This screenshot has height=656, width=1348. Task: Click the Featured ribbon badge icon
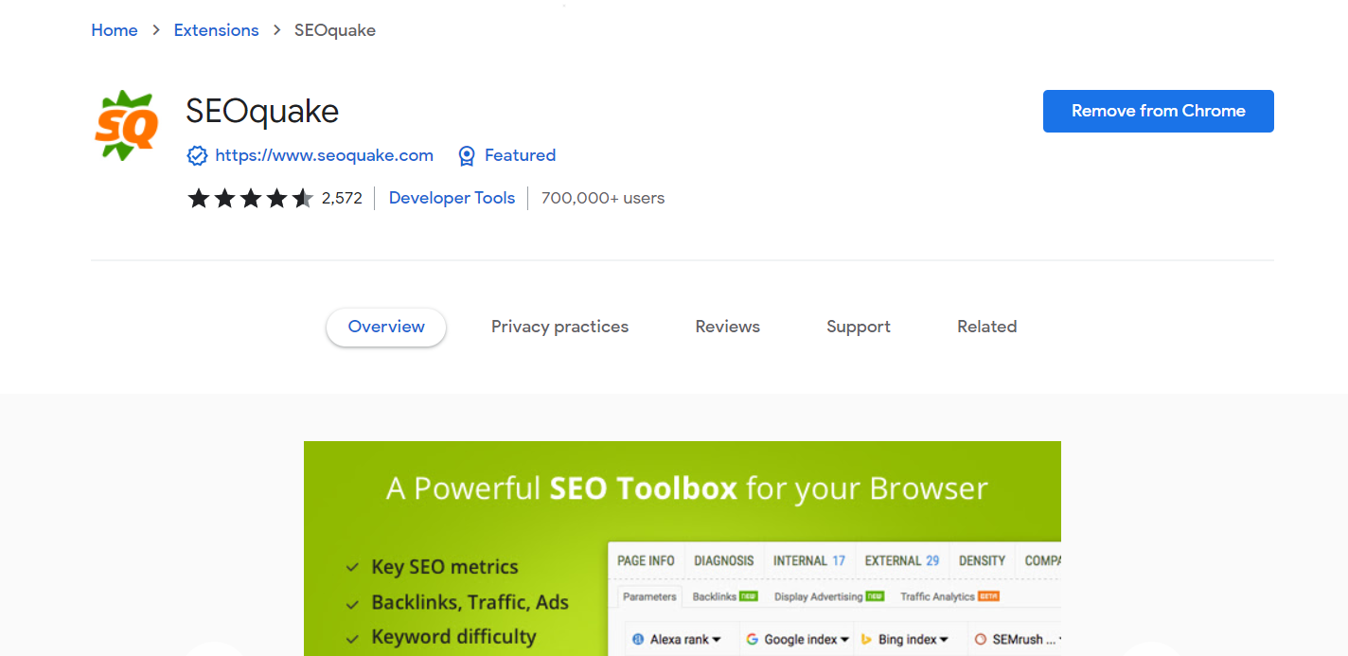[x=466, y=155]
